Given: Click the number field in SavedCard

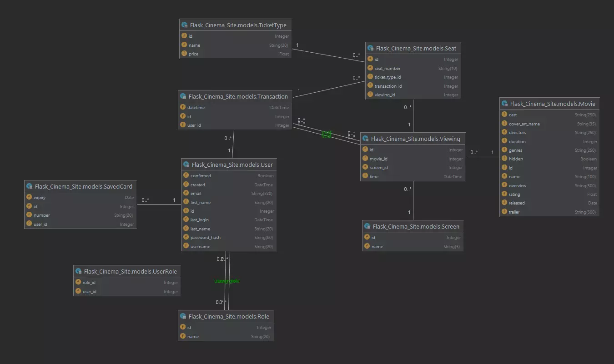Looking at the screenshot, I should pyautogui.click(x=80, y=215).
